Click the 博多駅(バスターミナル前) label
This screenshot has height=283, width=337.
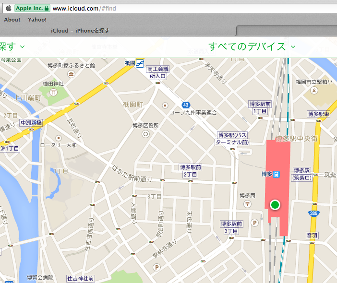pos(232,139)
